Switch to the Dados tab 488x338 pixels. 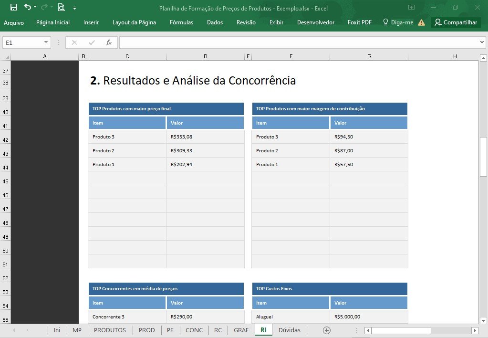click(x=215, y=22)
